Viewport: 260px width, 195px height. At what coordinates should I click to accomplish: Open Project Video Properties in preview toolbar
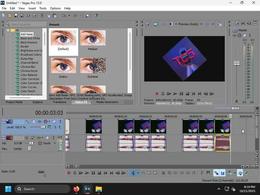tap(147, 24)
